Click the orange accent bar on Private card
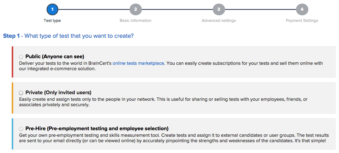The width and height of the screenshot is (339, 153). pos(13,98)
